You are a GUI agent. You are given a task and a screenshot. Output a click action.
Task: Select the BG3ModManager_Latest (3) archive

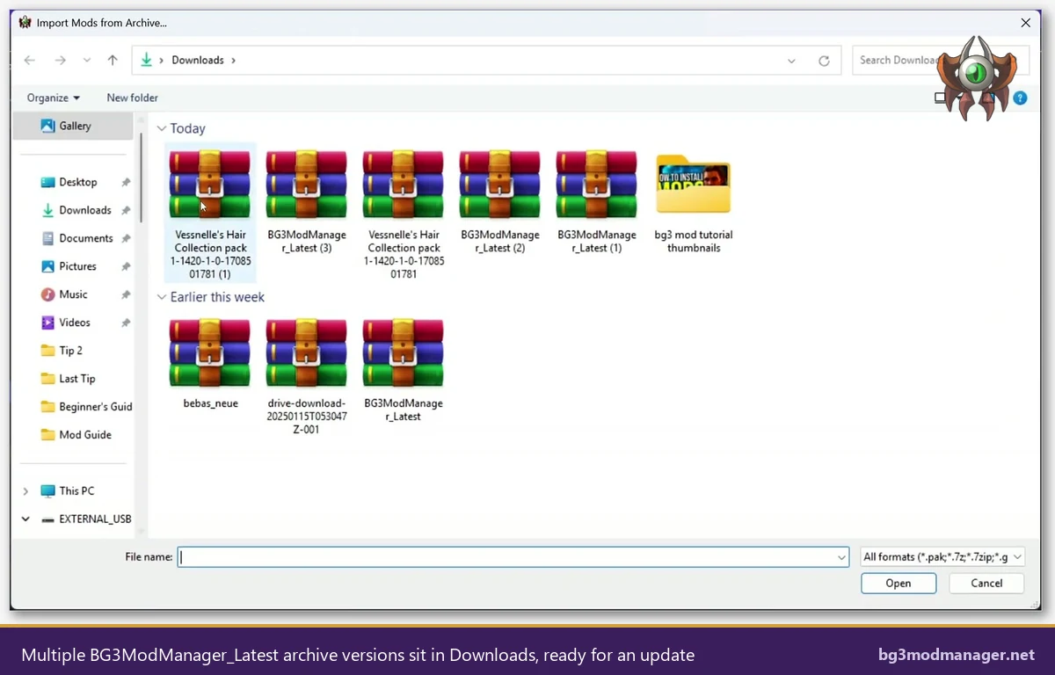(307, 202)
